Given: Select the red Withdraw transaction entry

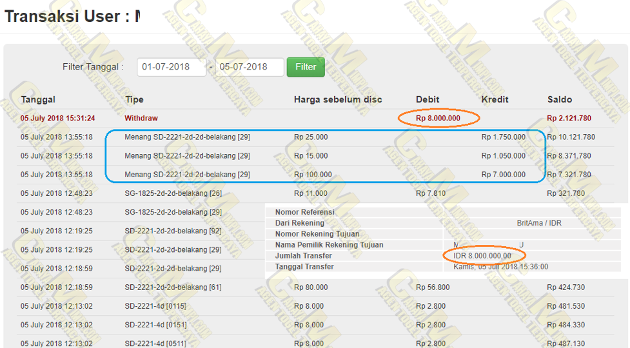Looking at the screenshot, I should 141,119.
